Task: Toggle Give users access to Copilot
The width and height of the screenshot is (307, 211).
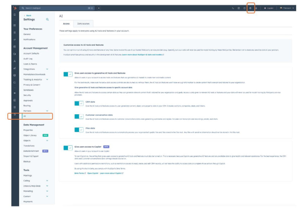Action: click(68, 148)
